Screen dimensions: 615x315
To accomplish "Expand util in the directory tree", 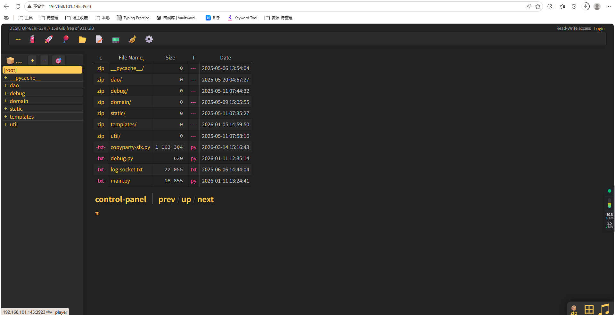I will [x=5, y=124].
